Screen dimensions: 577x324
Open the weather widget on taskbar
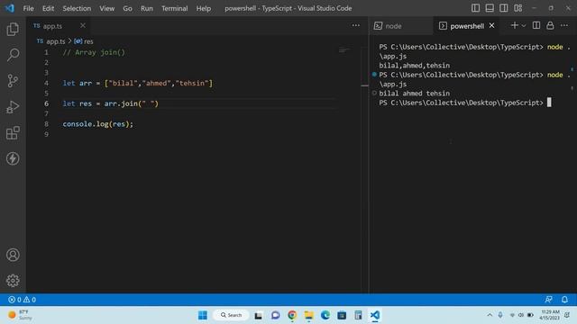[x=21, y=315]
